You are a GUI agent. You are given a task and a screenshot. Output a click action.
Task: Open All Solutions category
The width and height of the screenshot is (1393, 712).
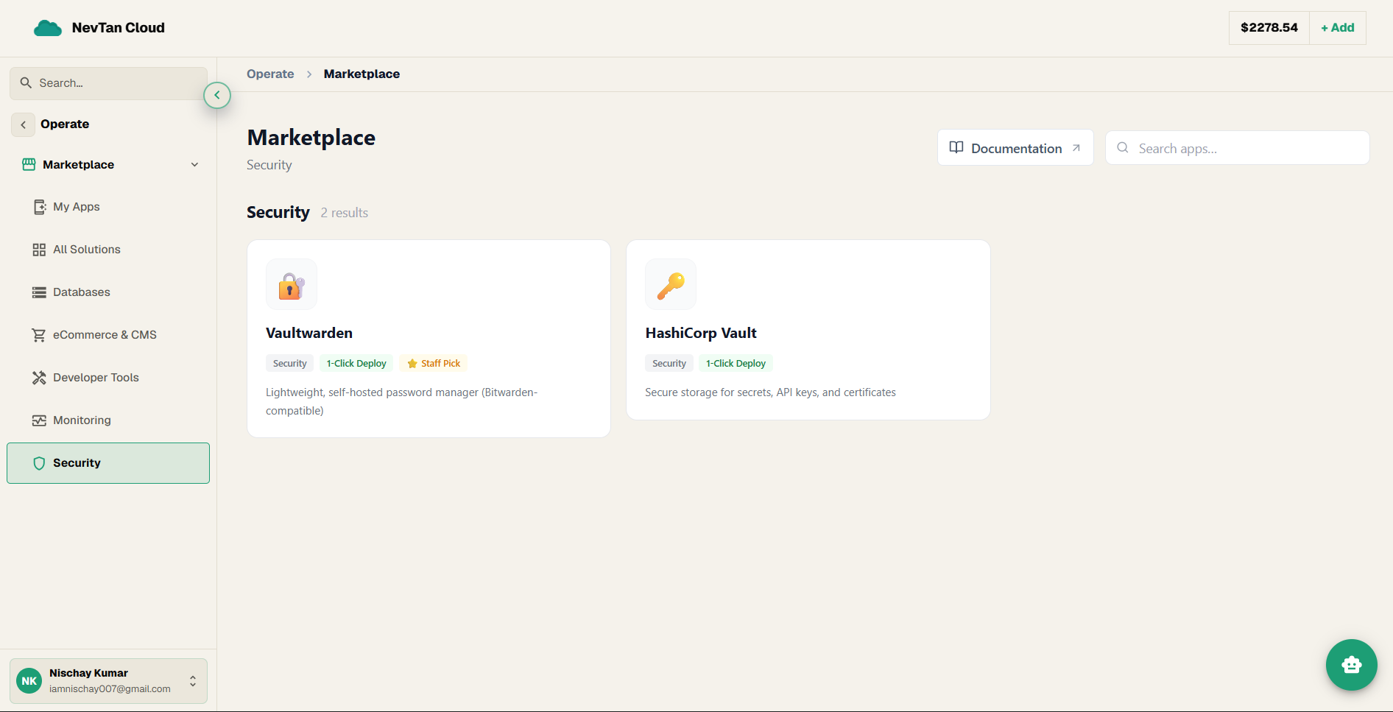coord(108,250)
